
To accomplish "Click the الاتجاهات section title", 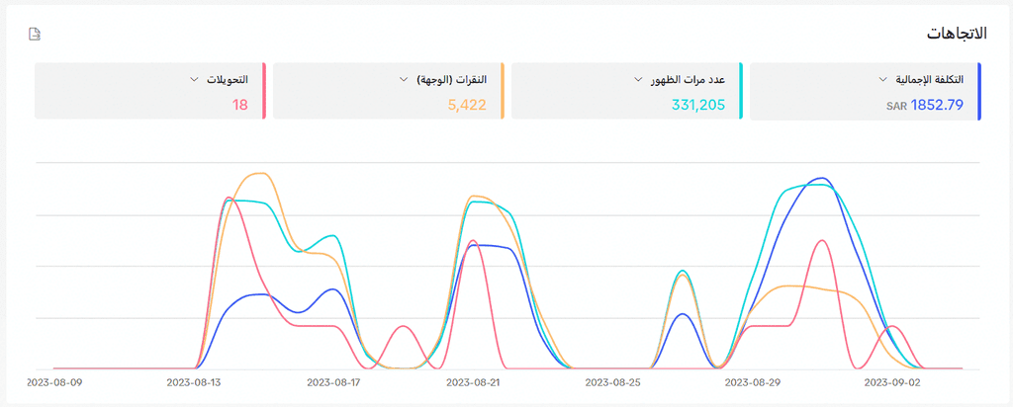I will (x=957, y=35).
